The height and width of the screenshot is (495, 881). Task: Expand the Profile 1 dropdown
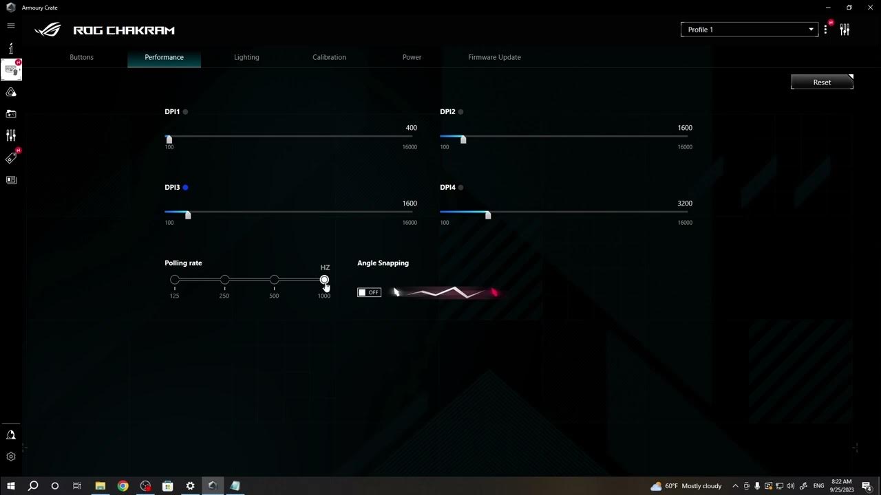click(749, 30)
